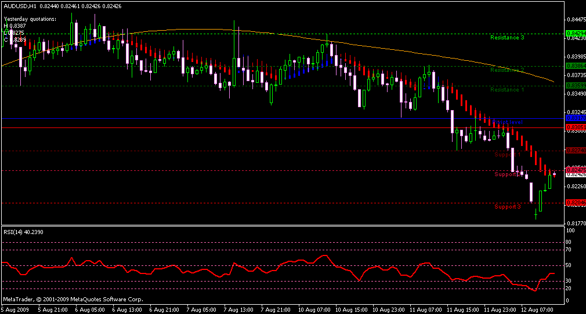Select the red 0.82046 price tag
586x314 pixels.
(574, 203)
